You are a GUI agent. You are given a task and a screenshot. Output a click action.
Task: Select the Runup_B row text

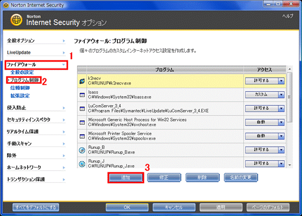(111, 150)
